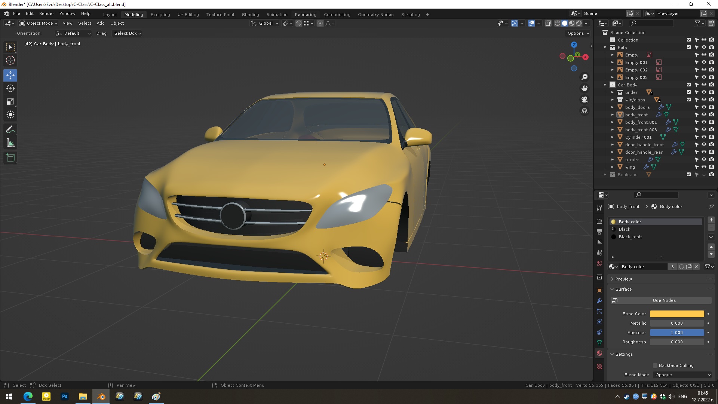Choose the Scale tool

10,102
